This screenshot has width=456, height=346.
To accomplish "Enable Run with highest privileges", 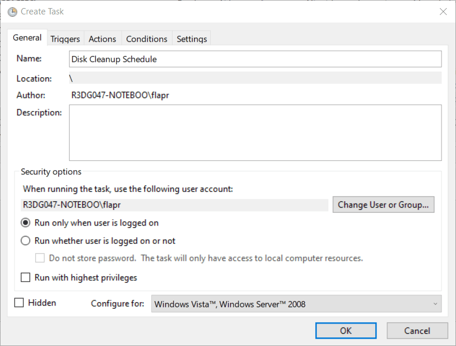I will tap(25, 277).
